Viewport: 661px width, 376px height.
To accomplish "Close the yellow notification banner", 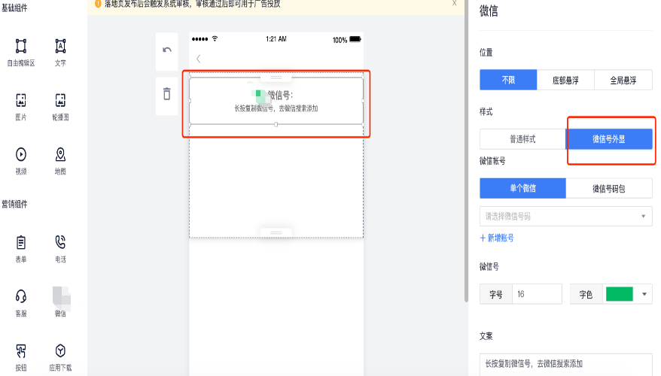I will coord(454,3).
